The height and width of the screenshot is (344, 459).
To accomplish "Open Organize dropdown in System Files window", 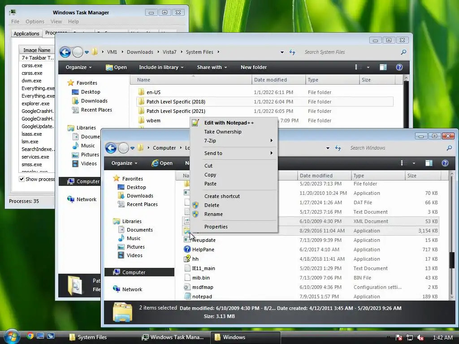I will point(78,67).
